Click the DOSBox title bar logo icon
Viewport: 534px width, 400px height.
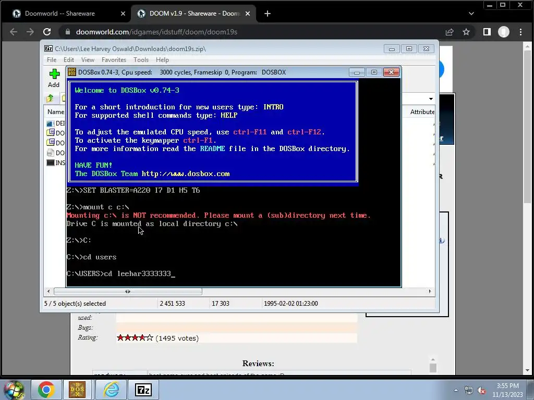pyautogui.click(x=72, y=72)
